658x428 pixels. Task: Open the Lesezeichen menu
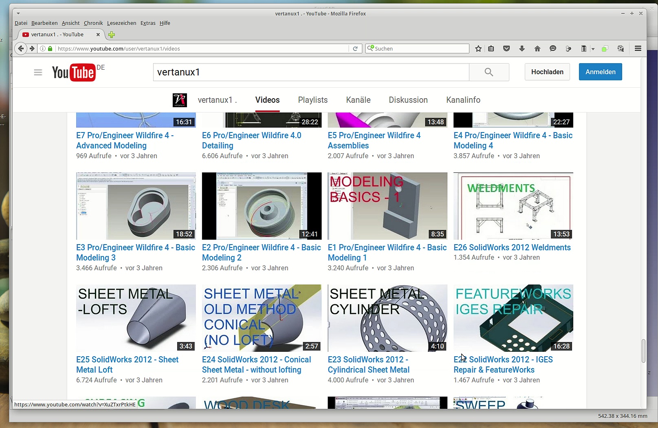[121, 23]
